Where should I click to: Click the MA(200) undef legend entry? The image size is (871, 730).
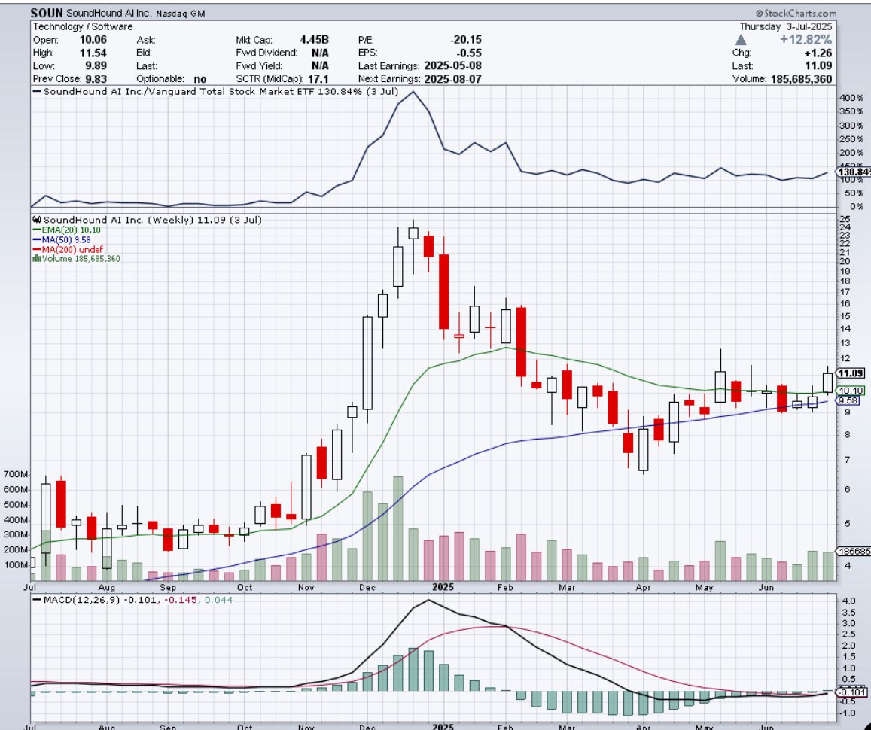tap(68, 250)
